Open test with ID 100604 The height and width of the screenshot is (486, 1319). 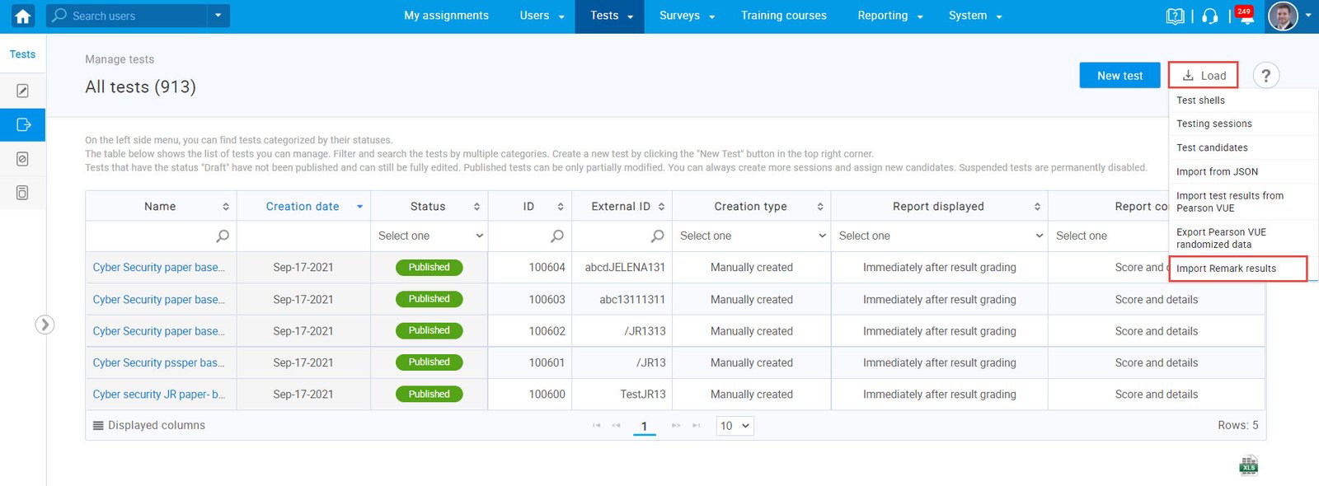tap(158, 268)
